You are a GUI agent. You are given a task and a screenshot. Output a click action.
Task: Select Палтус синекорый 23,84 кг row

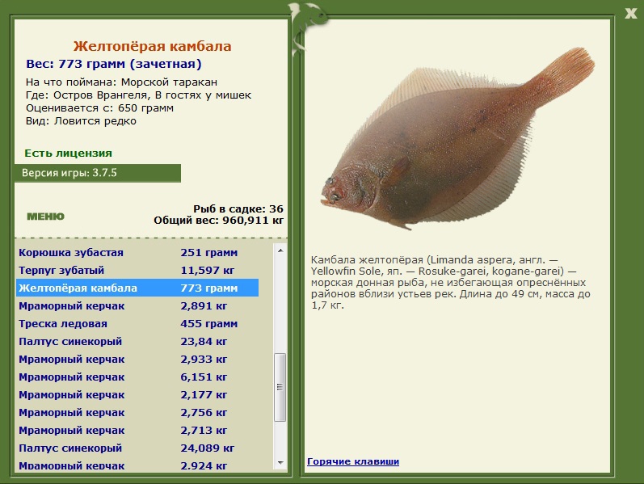click(137, 341)
